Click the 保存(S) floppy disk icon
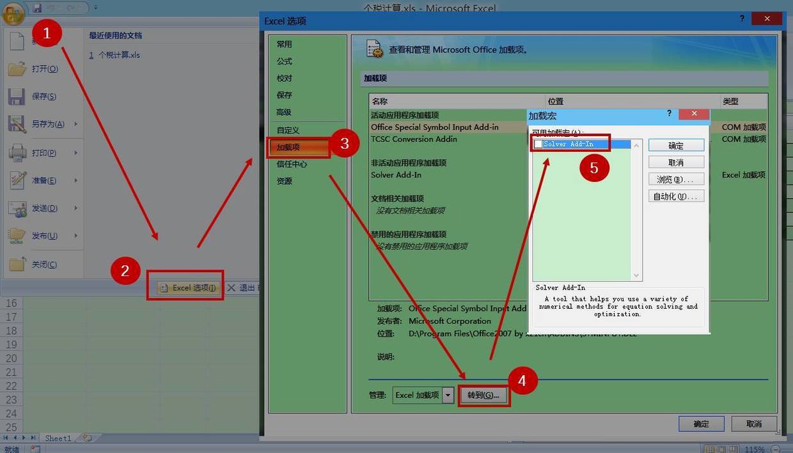The height and width of the screenshot is (453, 793). pos(17,96)
